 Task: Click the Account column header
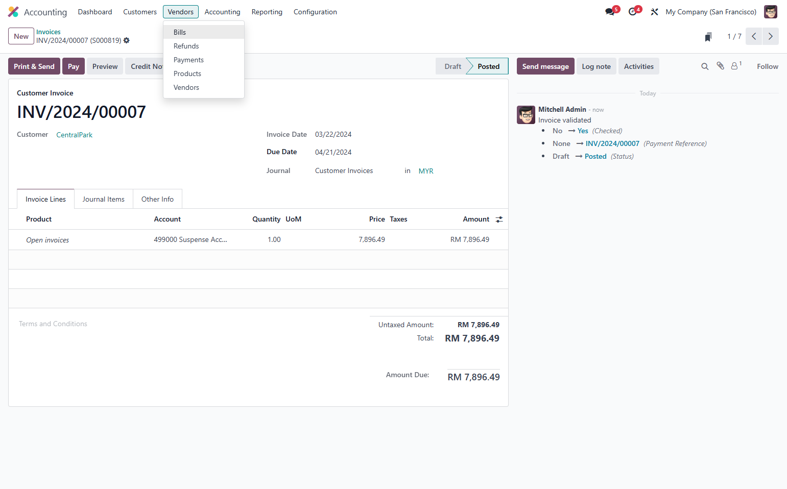click(x=168, y=219)
